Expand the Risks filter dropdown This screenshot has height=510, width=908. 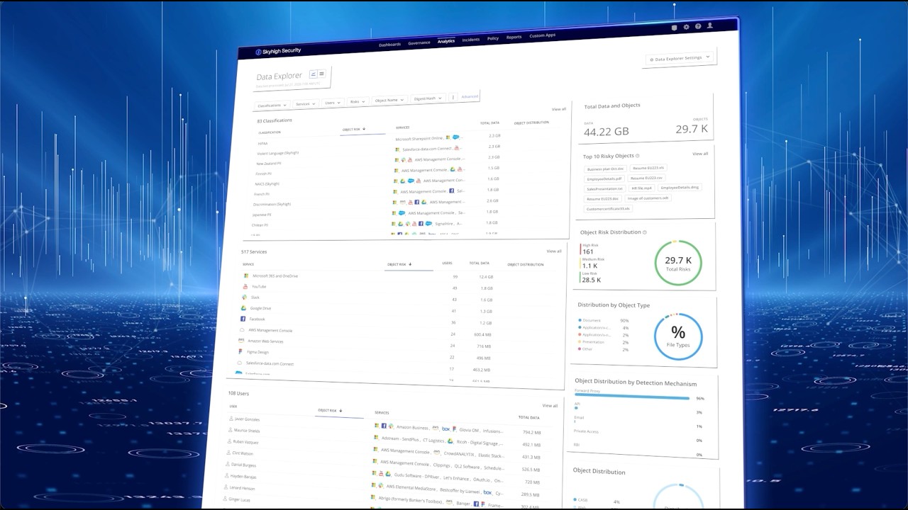coord(358,101)
